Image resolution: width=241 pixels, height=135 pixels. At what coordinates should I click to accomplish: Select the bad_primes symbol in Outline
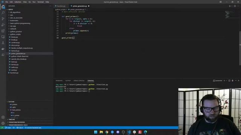click(x=16, y=110)
